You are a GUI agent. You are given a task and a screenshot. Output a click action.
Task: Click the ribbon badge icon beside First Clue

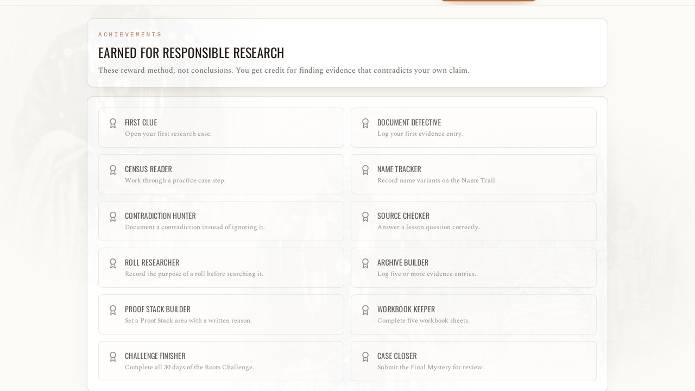tap(113, 123)
